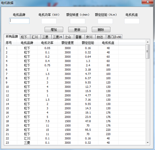Switch to the 三菱J4 tab

click(x=57, y=37)
